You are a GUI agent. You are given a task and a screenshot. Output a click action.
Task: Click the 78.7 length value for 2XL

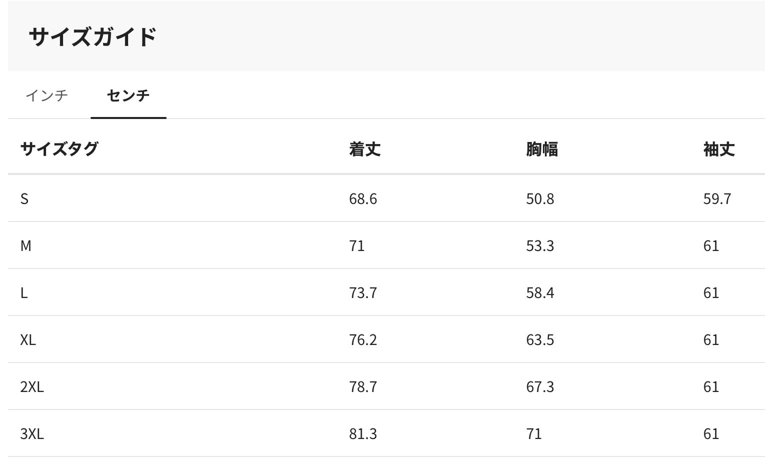pyautogui.click(x=363, y=387)
